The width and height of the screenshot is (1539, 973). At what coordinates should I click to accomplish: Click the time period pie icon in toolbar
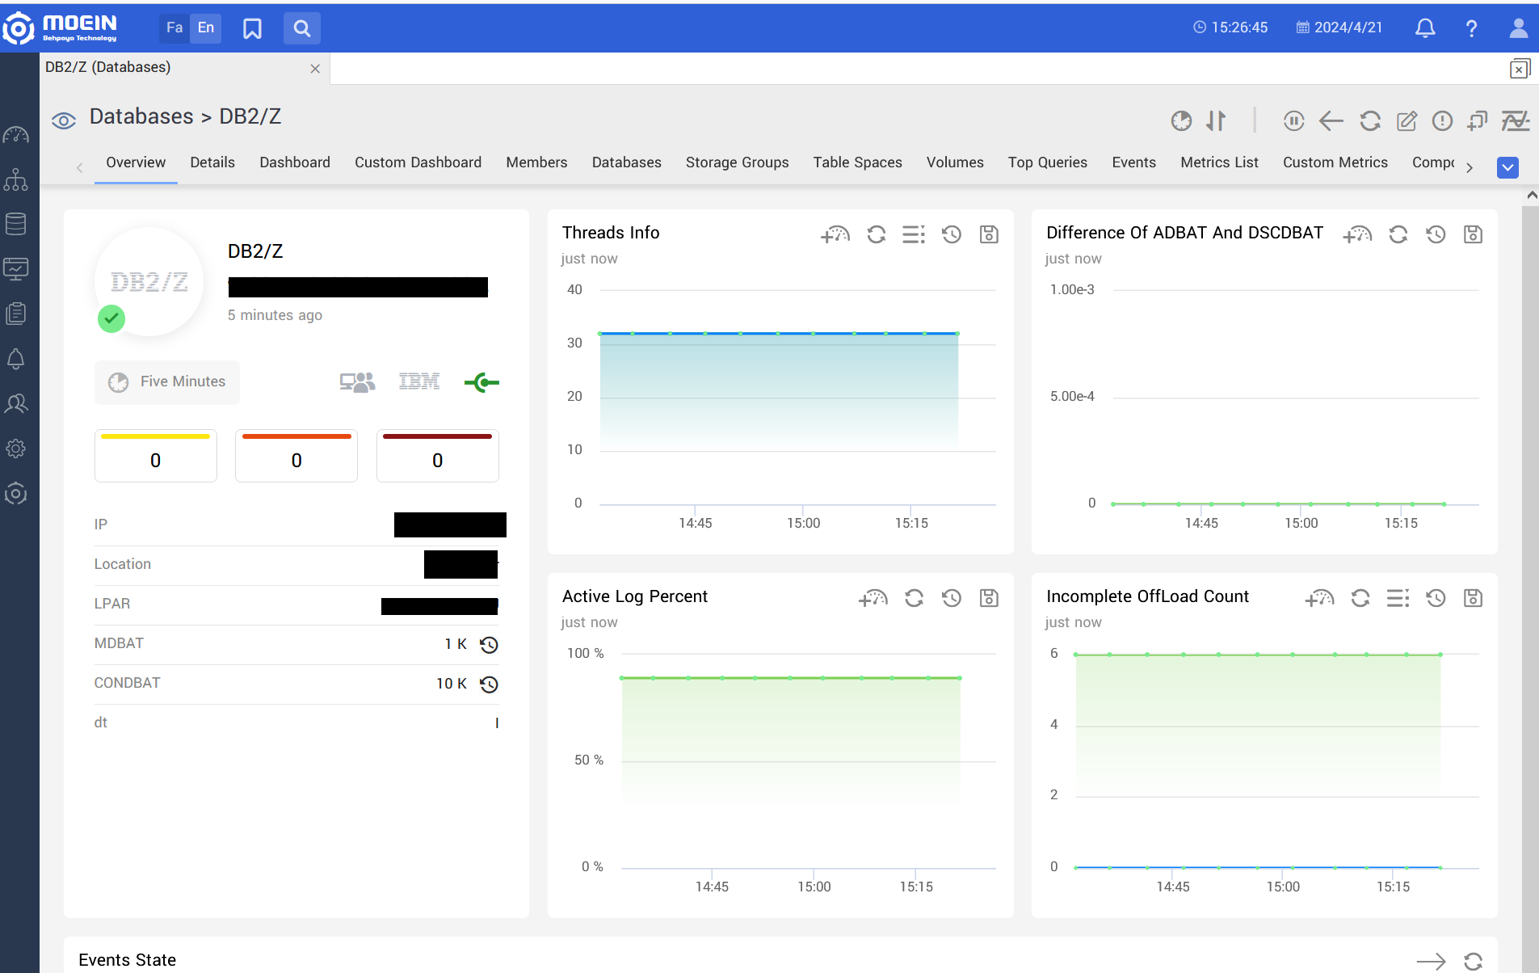point(1181,121)
